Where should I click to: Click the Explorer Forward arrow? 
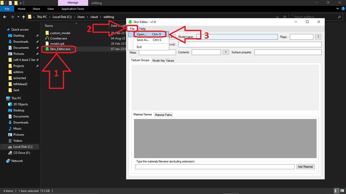coord(12,17)
